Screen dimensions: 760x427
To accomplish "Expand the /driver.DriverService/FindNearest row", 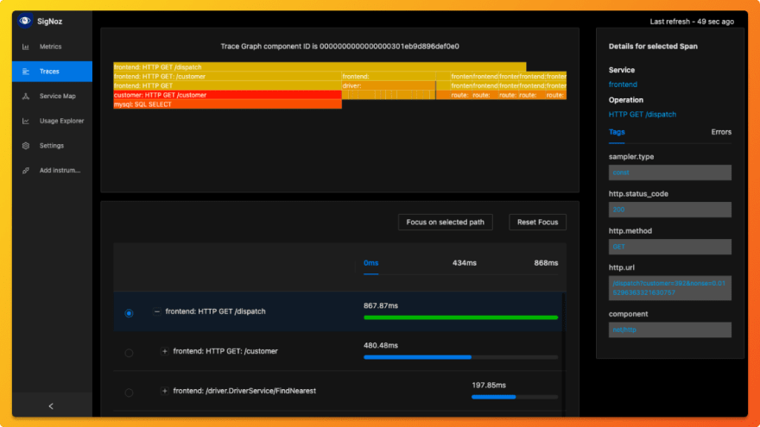I will click(x=164, y=391).
